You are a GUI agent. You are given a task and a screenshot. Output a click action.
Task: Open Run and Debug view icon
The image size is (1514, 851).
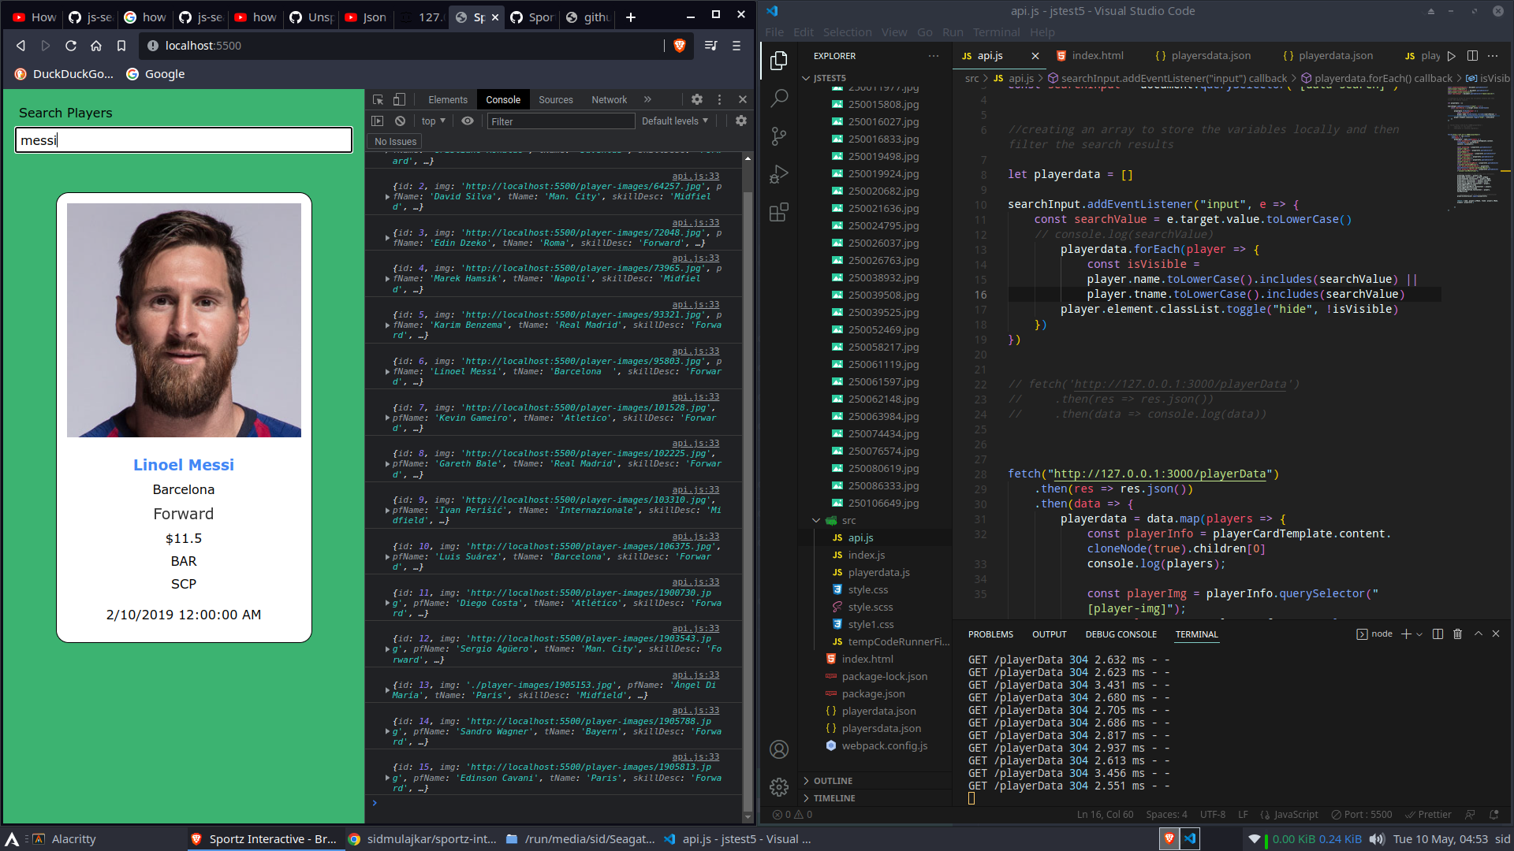tap(779, 174)
